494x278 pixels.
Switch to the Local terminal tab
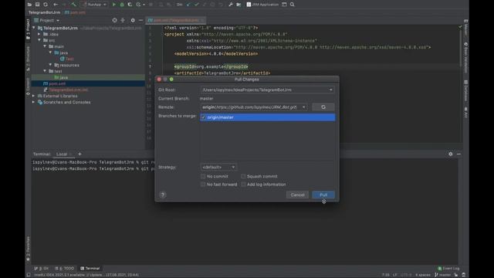(62, 154)
